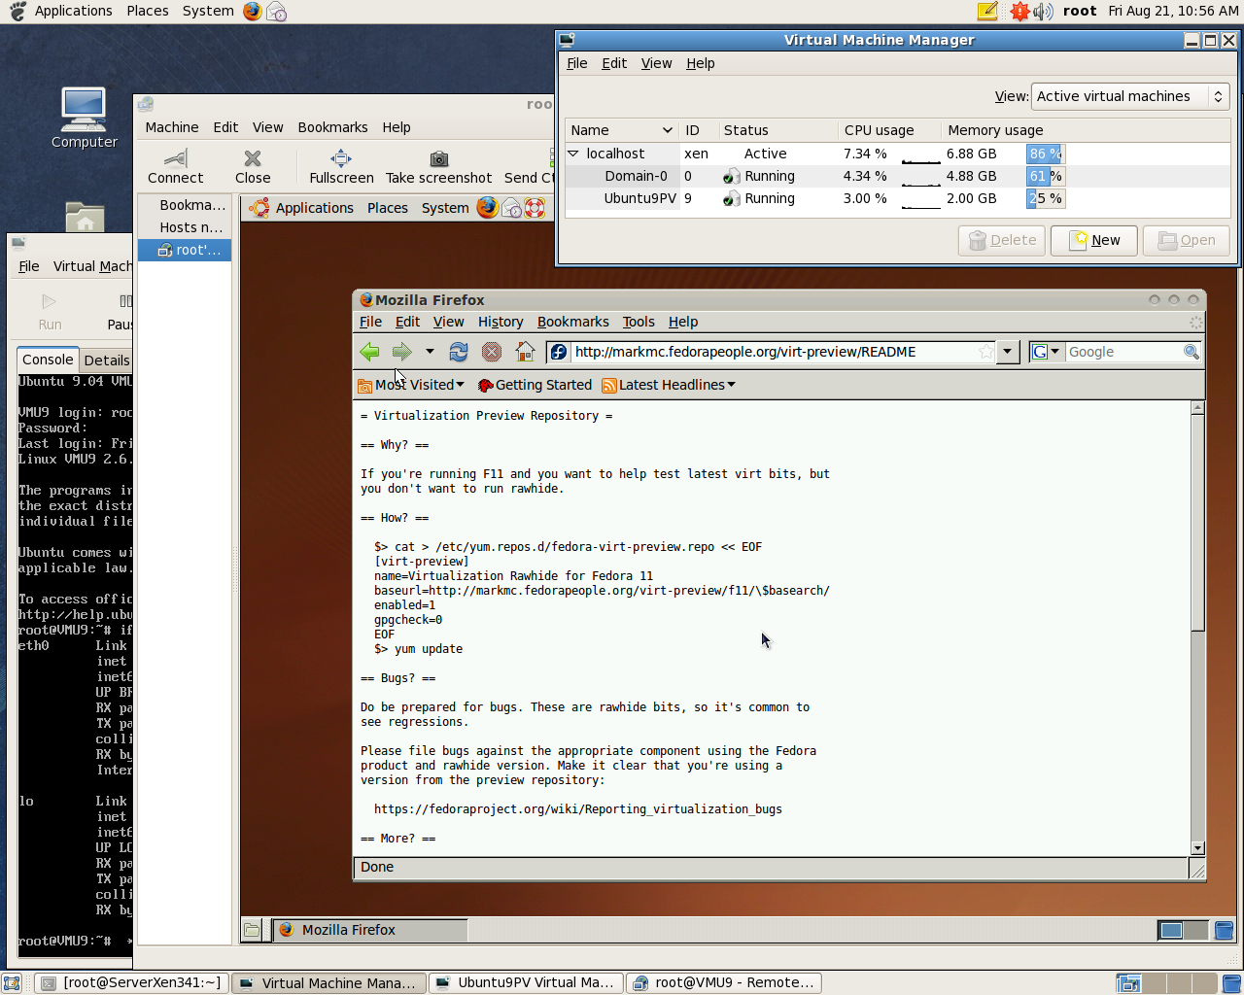1244x995 pixels.
Task: Switch the remote viewer to Fullscreen
Action: (x=341, y=166)
